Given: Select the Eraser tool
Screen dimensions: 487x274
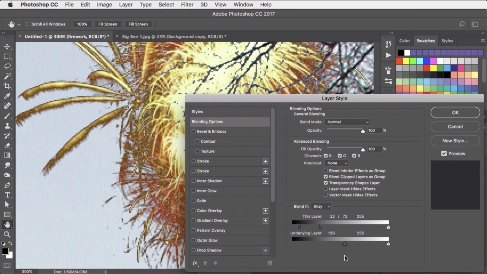Looking at the screenshot, I should point(7,145).
